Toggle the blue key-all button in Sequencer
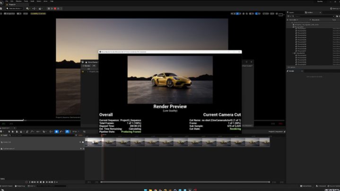Viewport: 340px width, 191px height. point(57,131)
